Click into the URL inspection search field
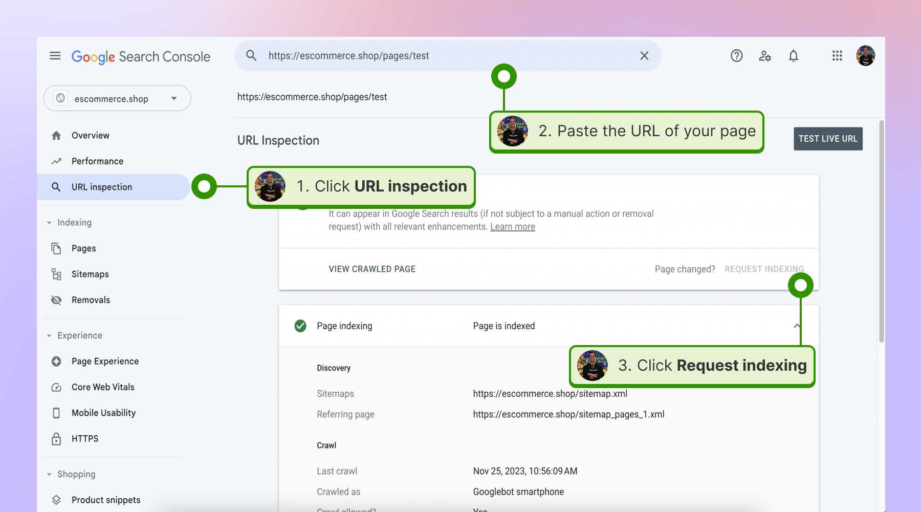921x512 pixels. [448, 56]
